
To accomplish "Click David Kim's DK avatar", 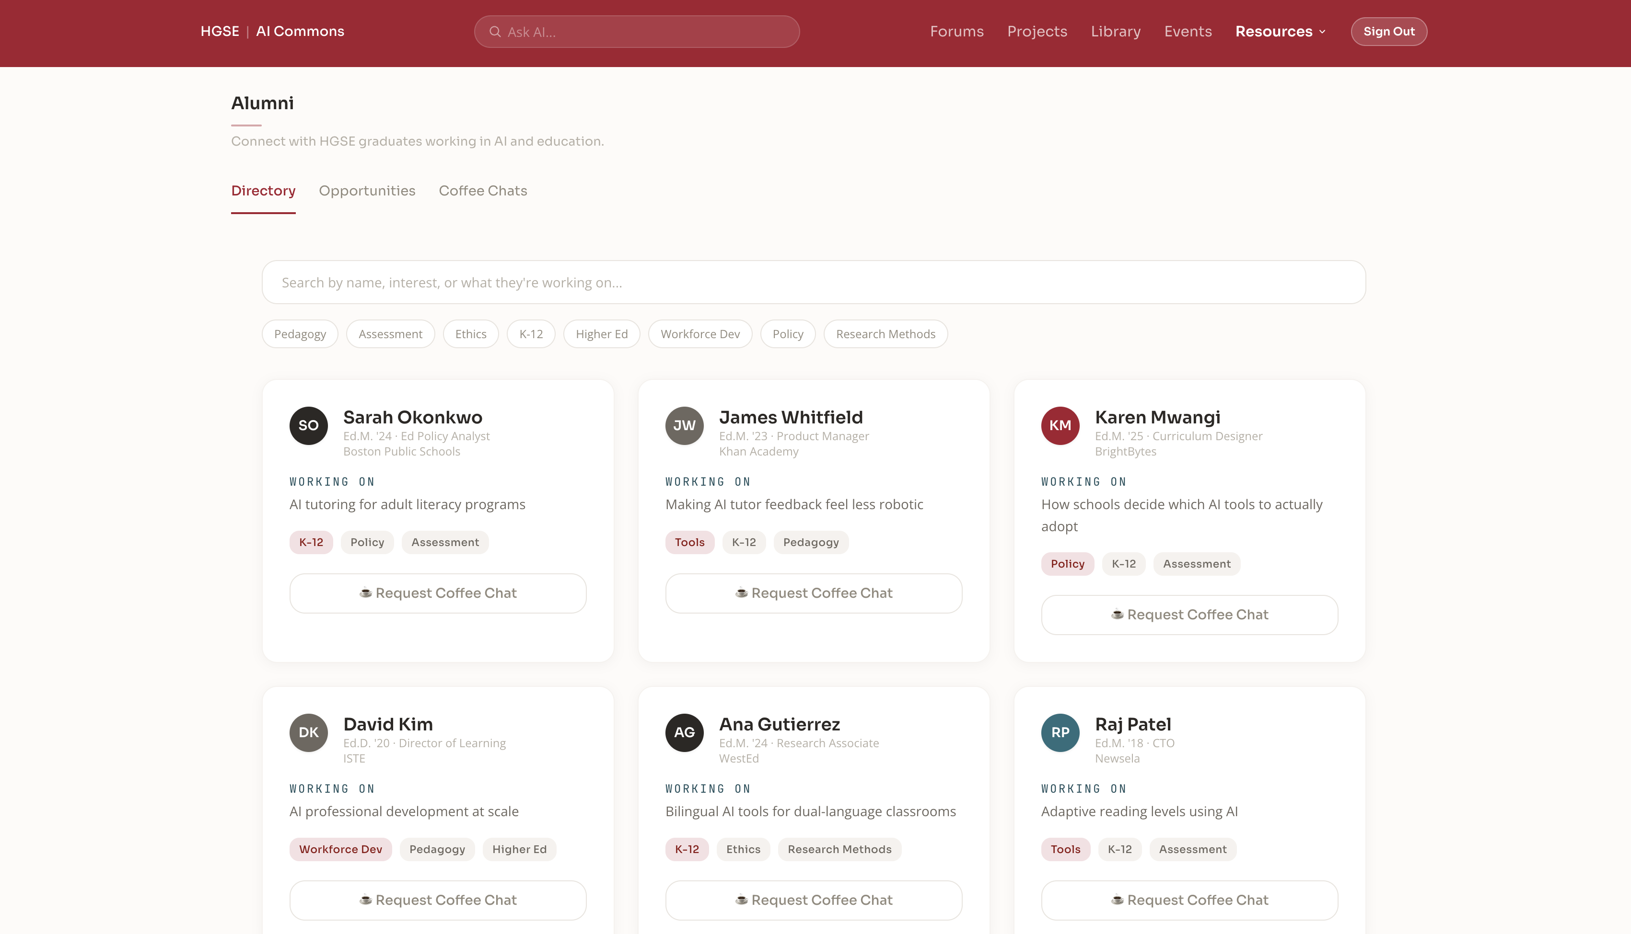I will click(309, 732).
